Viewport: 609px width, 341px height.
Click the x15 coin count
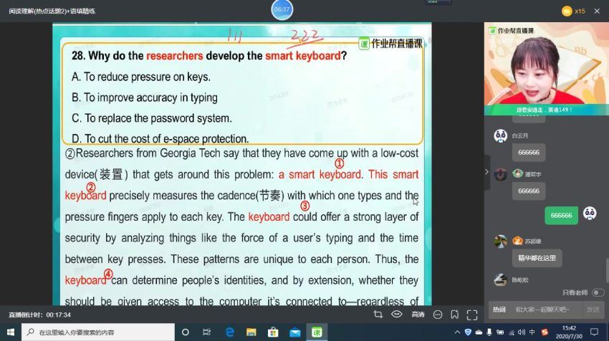(580, 11)
